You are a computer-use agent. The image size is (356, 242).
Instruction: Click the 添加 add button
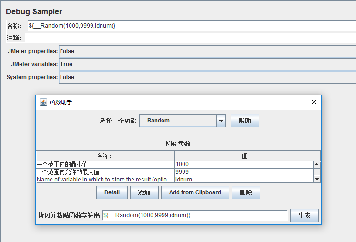point(144,192)
